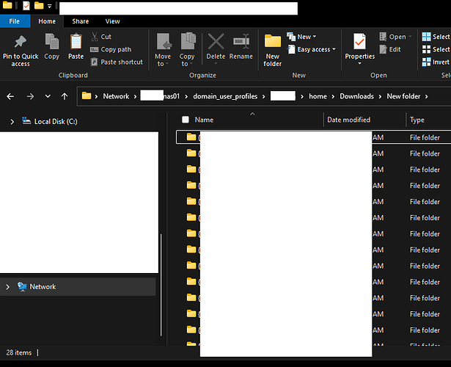Screen dimensions: 451x367
Task: Expand the Network tree node
Action: (7, 287)
